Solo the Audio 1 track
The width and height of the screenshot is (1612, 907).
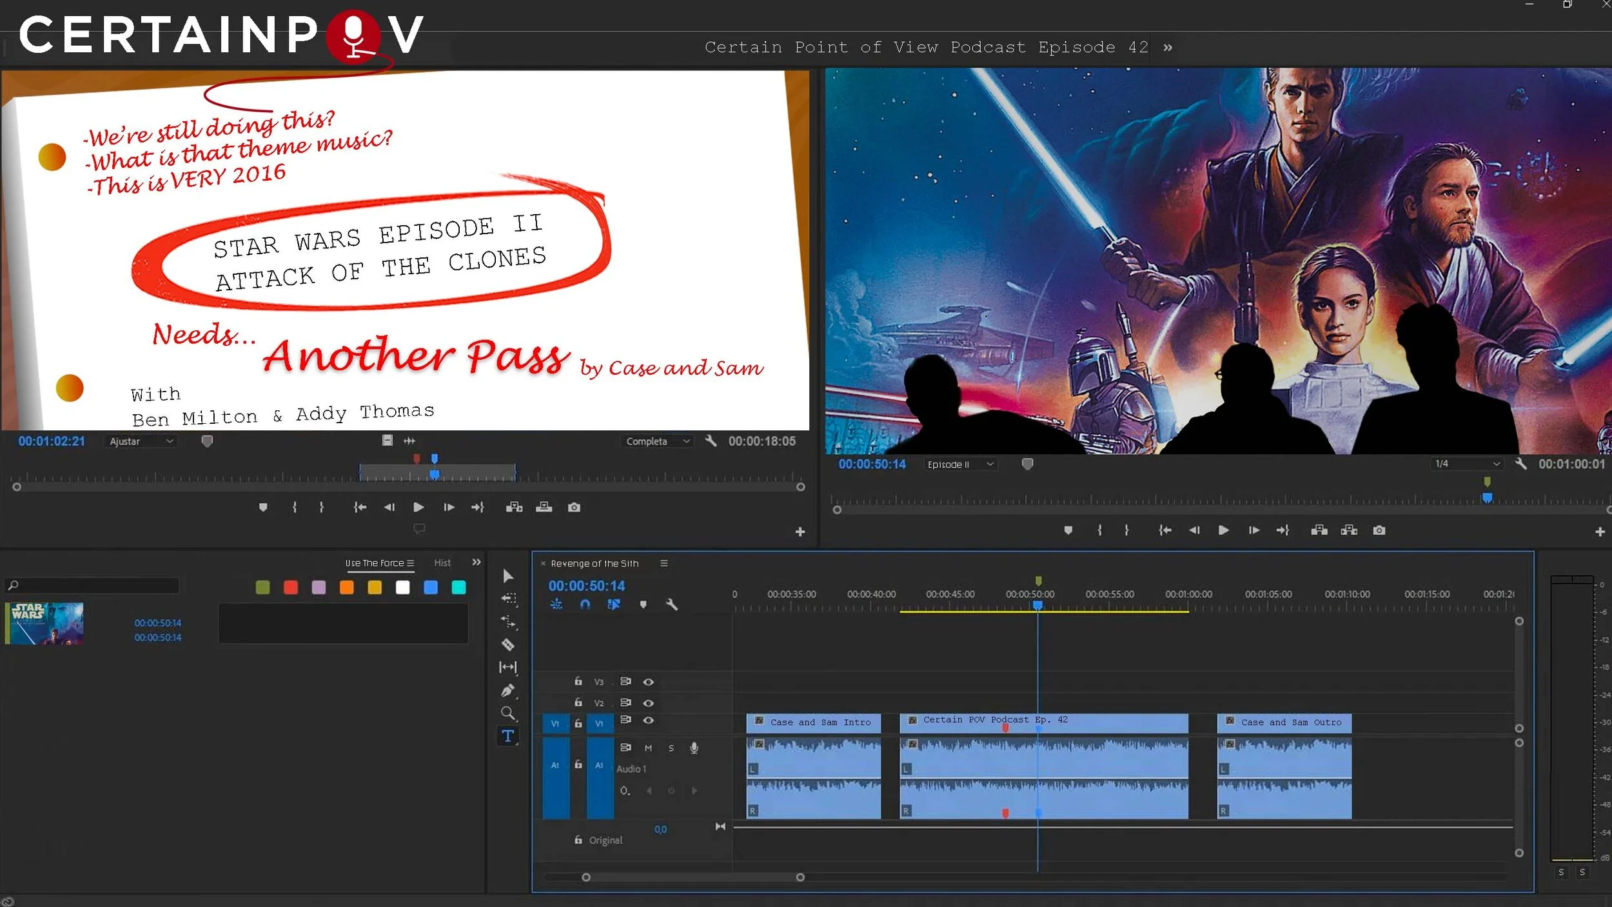(x=671, y=748)
